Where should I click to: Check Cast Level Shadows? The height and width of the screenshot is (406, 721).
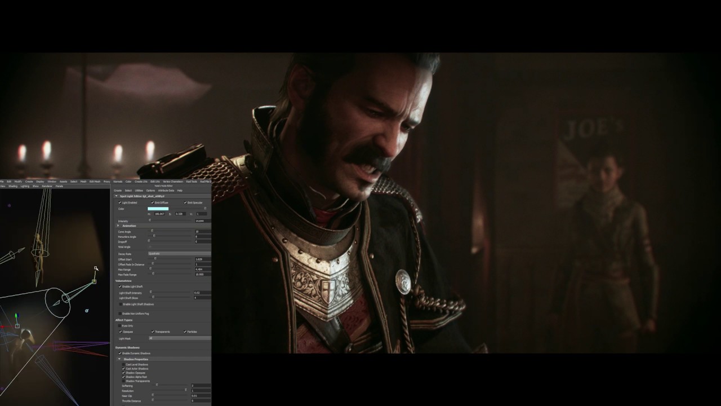pyautogui.click(x=123, y=364)
